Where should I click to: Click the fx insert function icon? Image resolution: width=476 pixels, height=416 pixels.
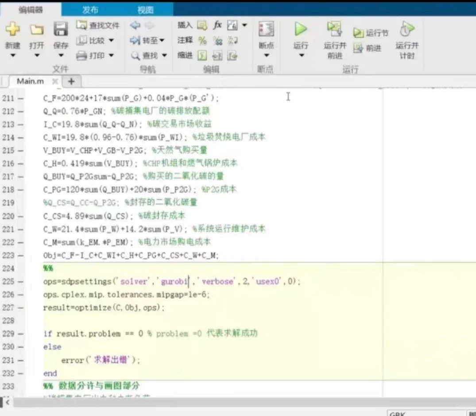pos(217,25)
